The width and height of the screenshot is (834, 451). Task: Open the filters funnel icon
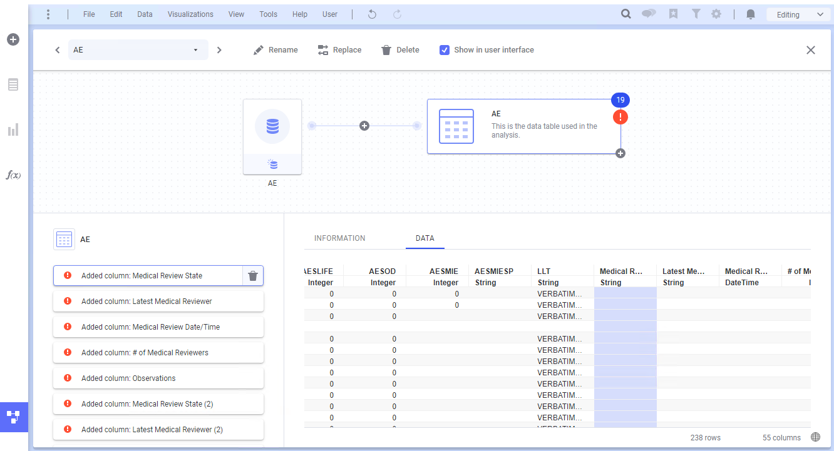[x=696, y=14]
